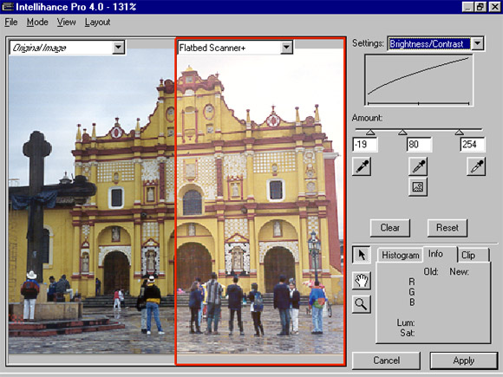Click the image icon below middle eyedropper

pyautogui.click(x=418, y=187)
